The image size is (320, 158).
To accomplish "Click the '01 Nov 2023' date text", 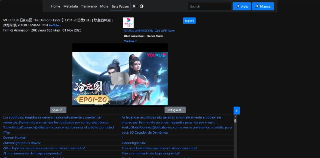I will click(72, 30).
